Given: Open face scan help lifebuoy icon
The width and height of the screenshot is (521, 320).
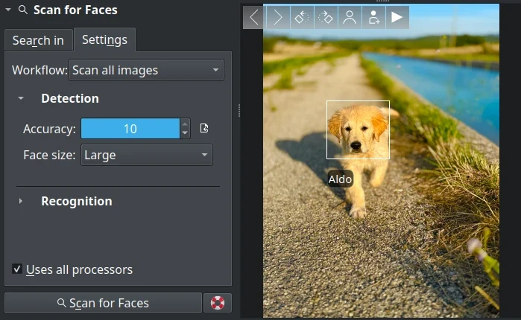Looking at the screenshot, I should click(218, 303).
